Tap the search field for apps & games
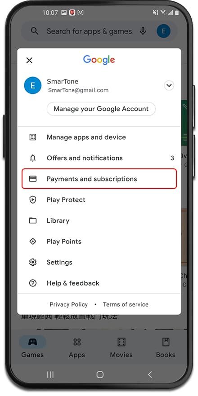198x396 pixels. (89, 31)
